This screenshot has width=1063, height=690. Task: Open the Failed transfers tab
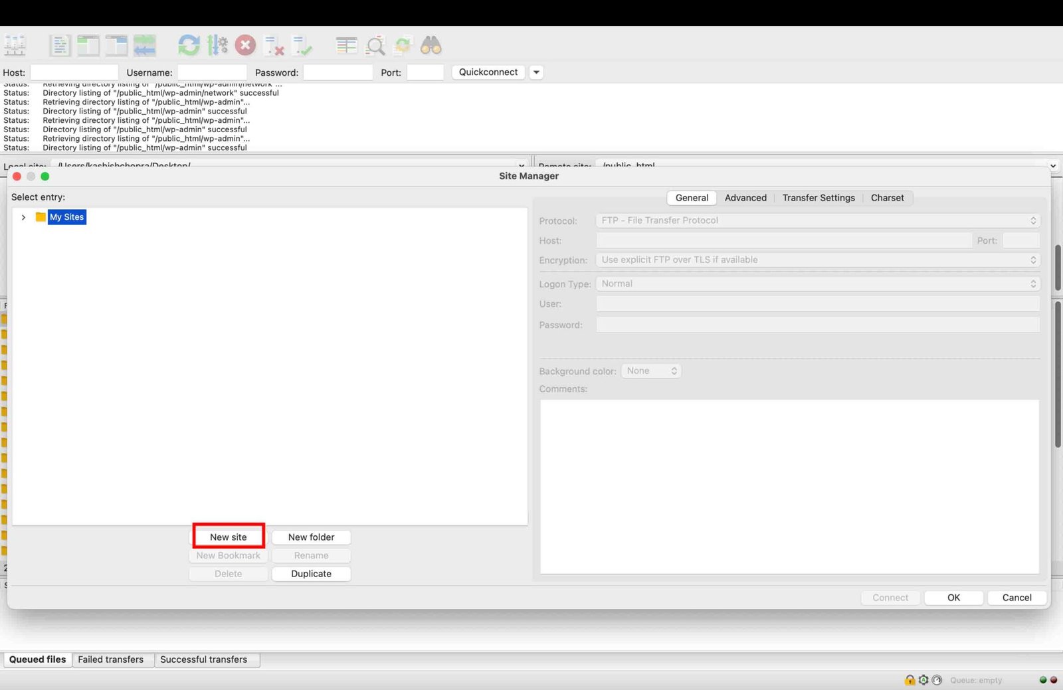pyautogui.click(x=112, y=659)
